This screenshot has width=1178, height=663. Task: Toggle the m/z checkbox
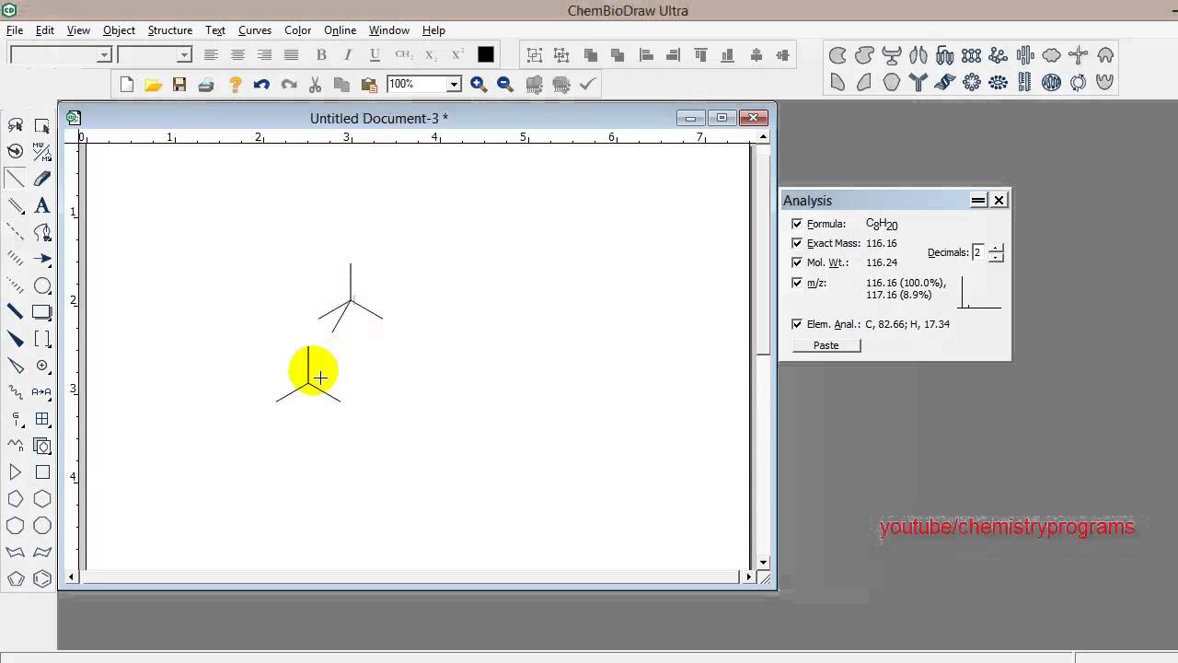coord(797,283)
